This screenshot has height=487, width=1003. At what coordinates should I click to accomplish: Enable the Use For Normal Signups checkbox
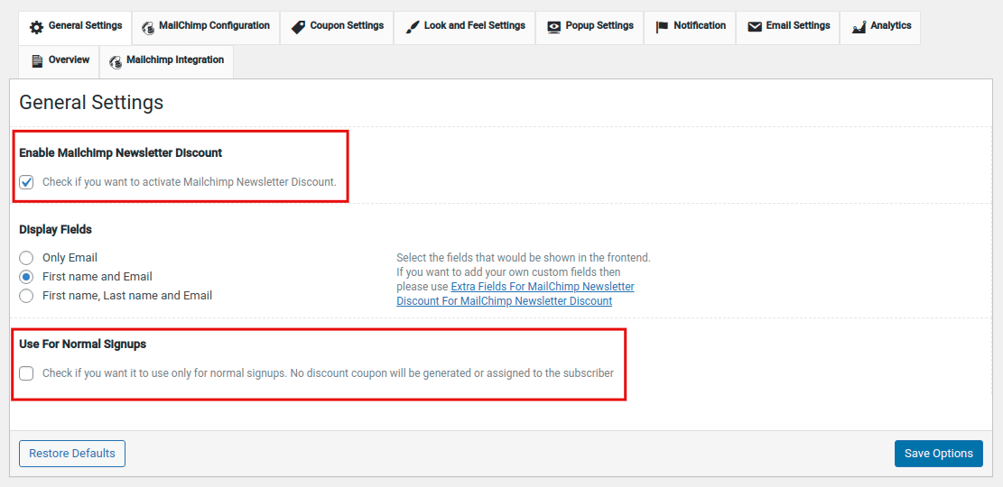click(26, 373)
